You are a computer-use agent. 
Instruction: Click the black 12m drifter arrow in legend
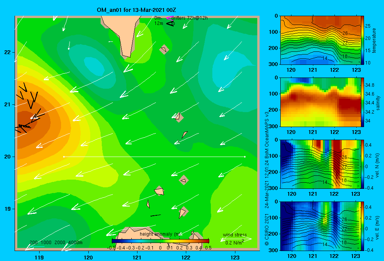pyautogui.click(x=170, y=23)
